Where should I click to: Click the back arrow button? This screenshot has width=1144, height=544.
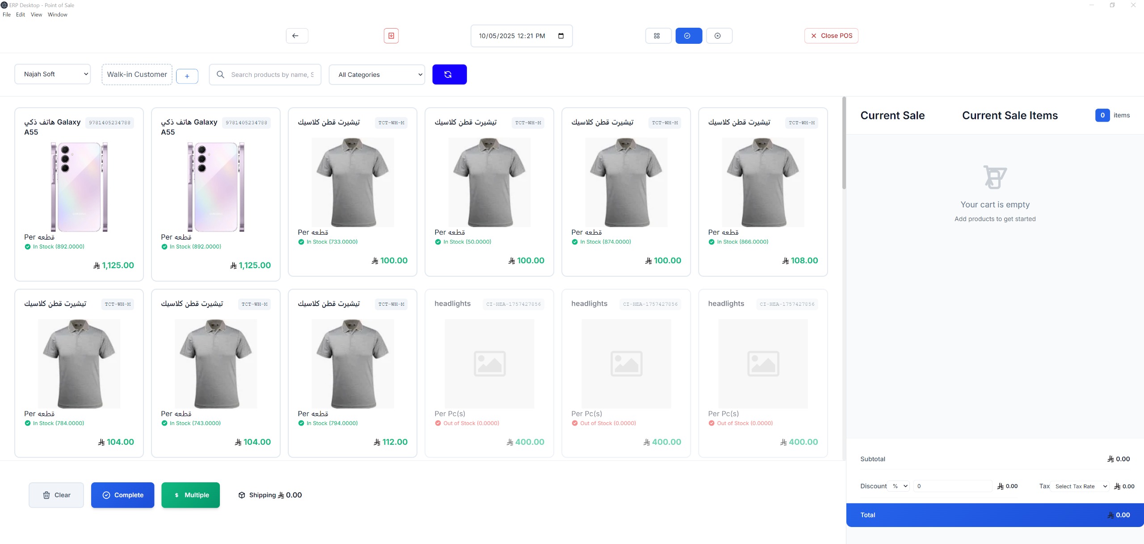[297, 36]
